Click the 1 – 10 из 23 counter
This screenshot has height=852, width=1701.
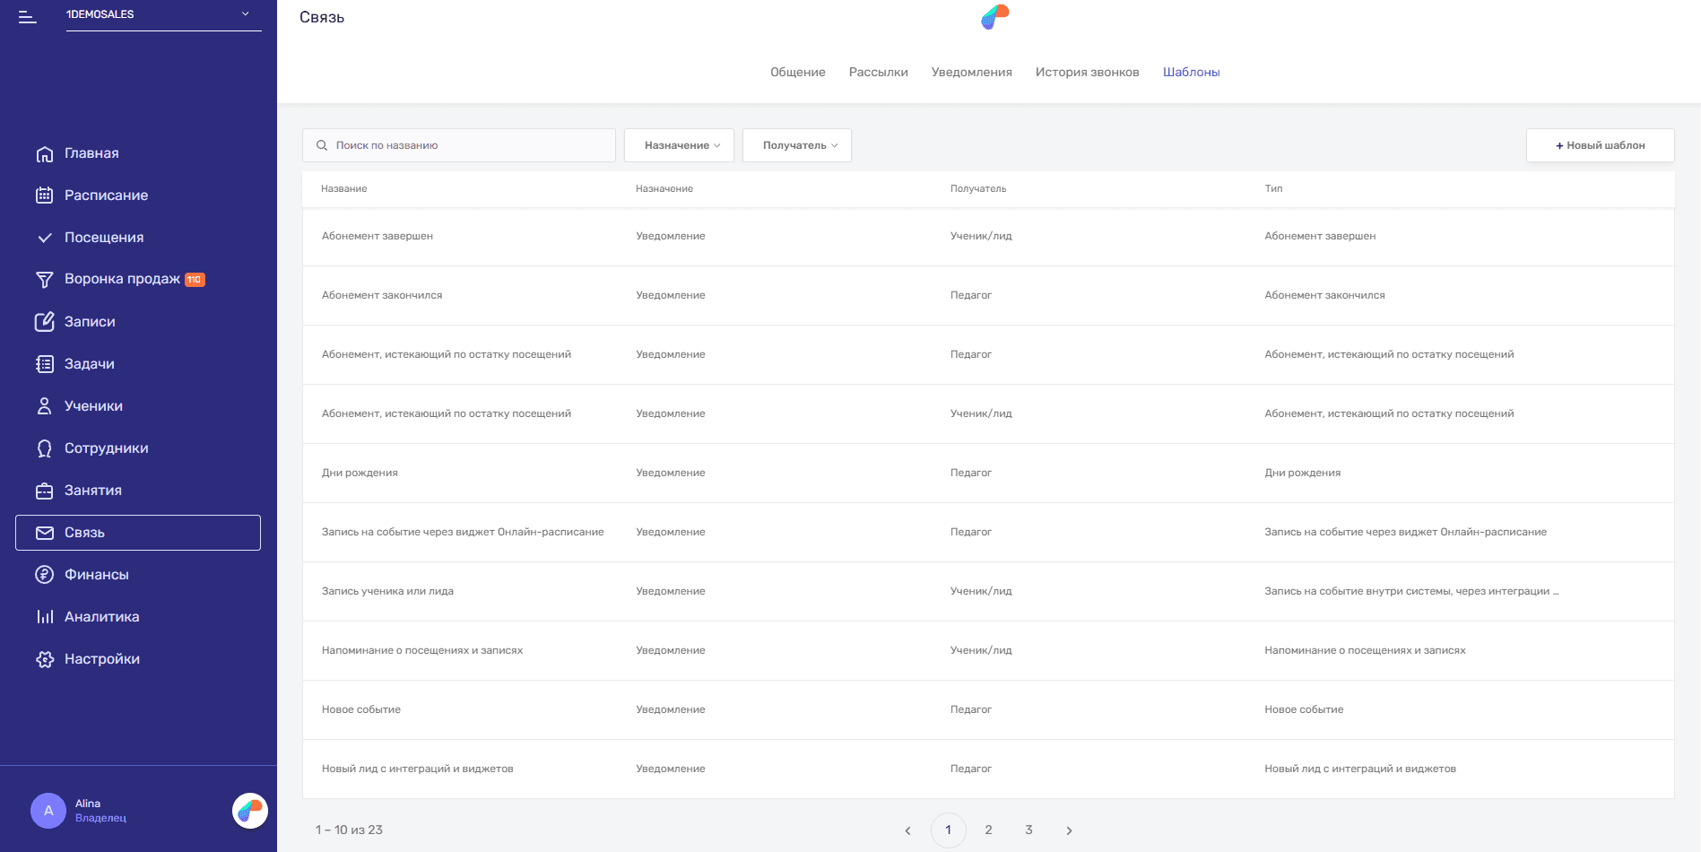pos(349,830)
